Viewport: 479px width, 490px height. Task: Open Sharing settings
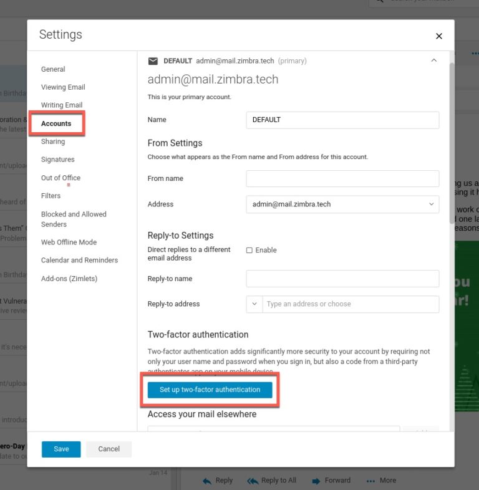click(x=53, y=142)
